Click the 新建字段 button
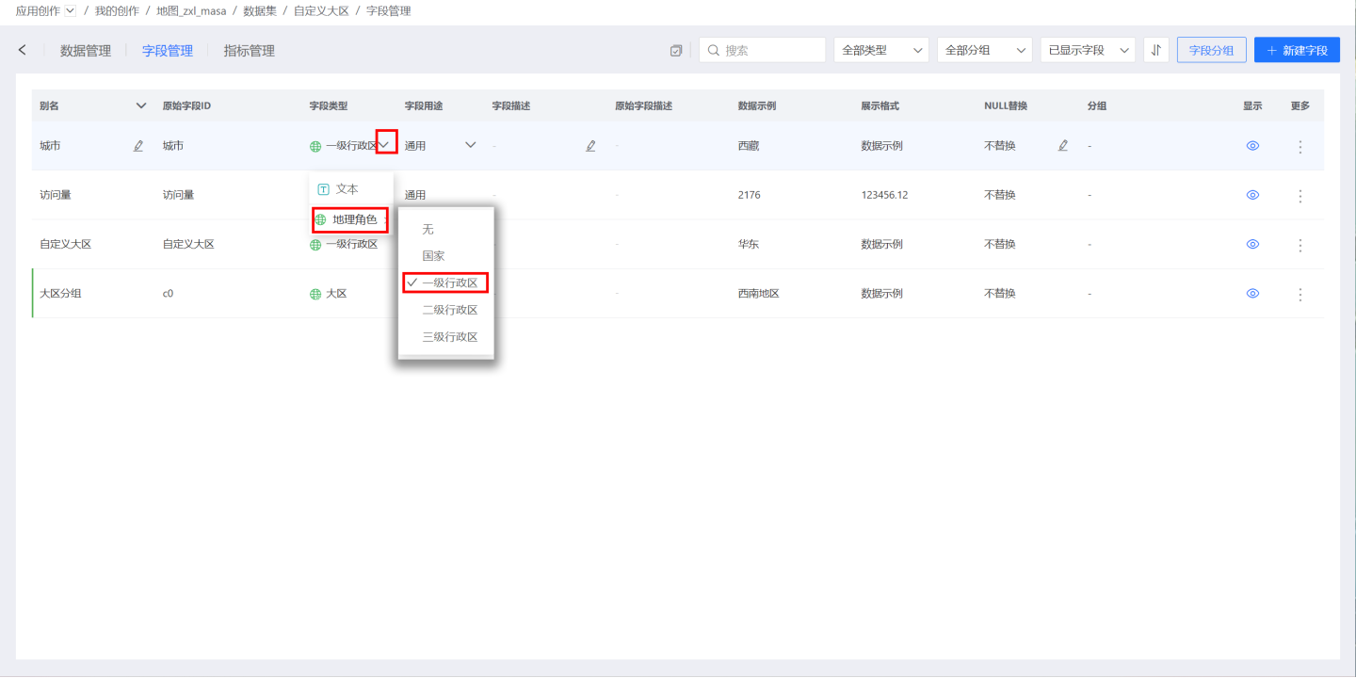 [x=1297, y=50]
